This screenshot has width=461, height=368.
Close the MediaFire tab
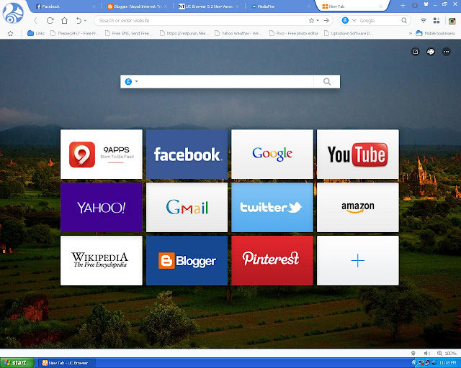tap(308, 6)
